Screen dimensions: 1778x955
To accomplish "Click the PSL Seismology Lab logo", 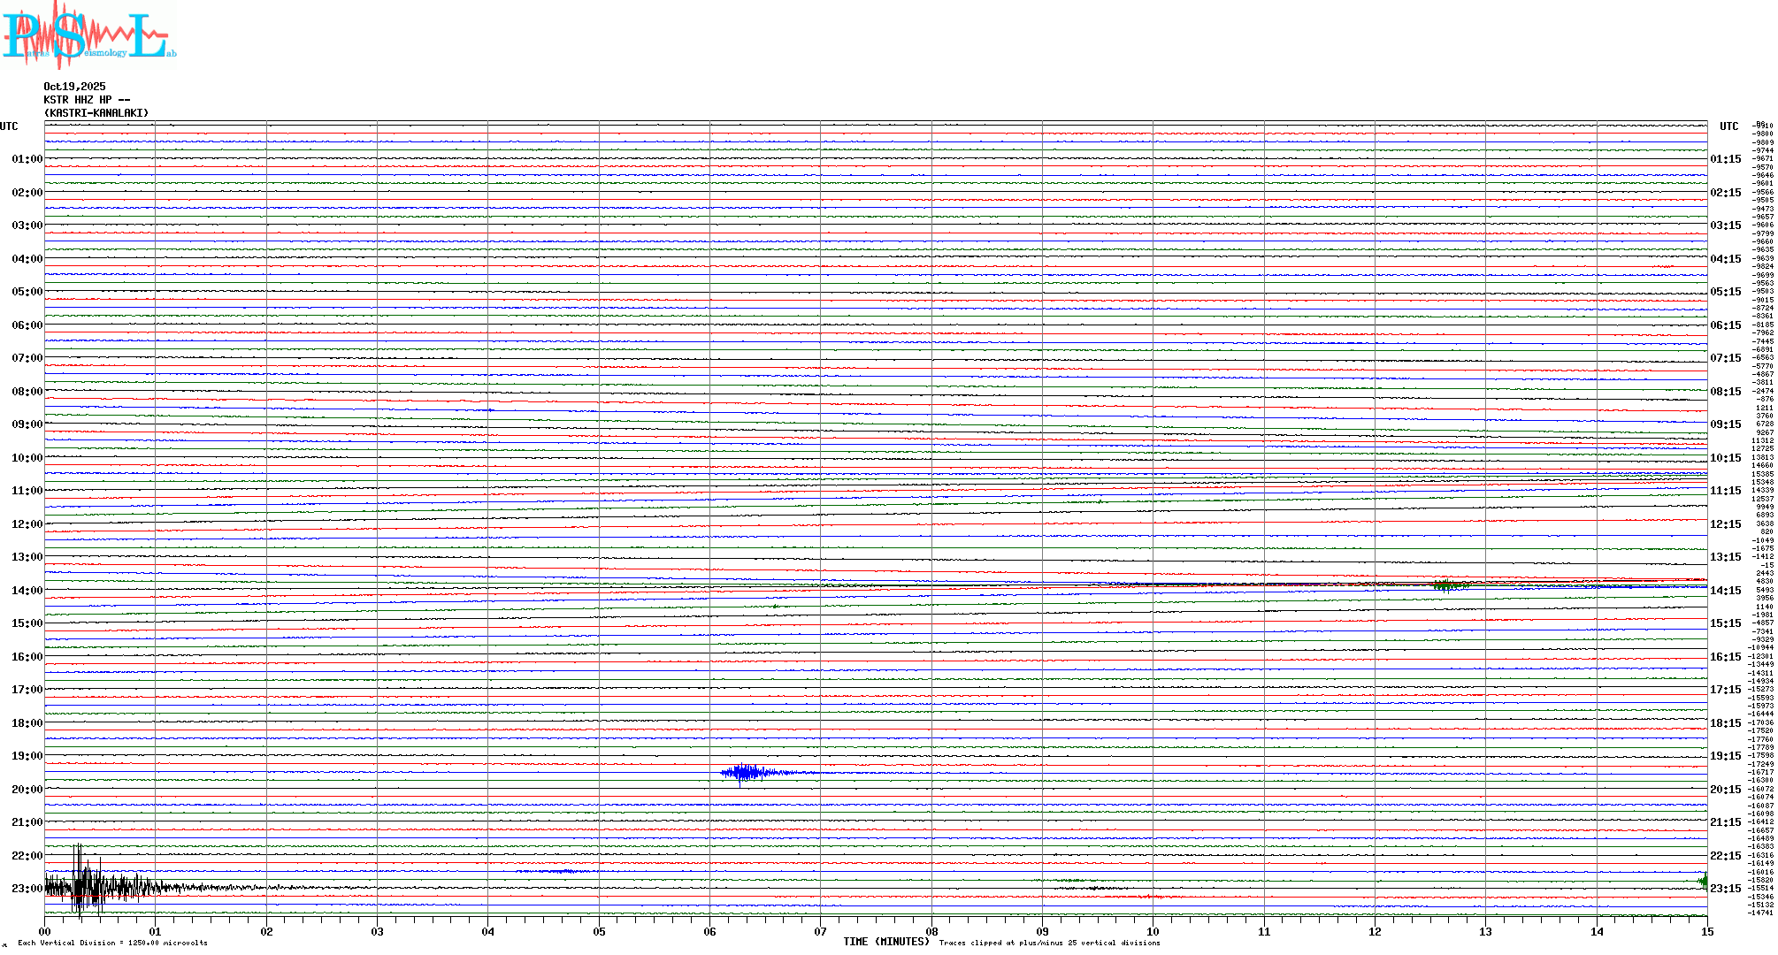I will [x=88, y=35].
